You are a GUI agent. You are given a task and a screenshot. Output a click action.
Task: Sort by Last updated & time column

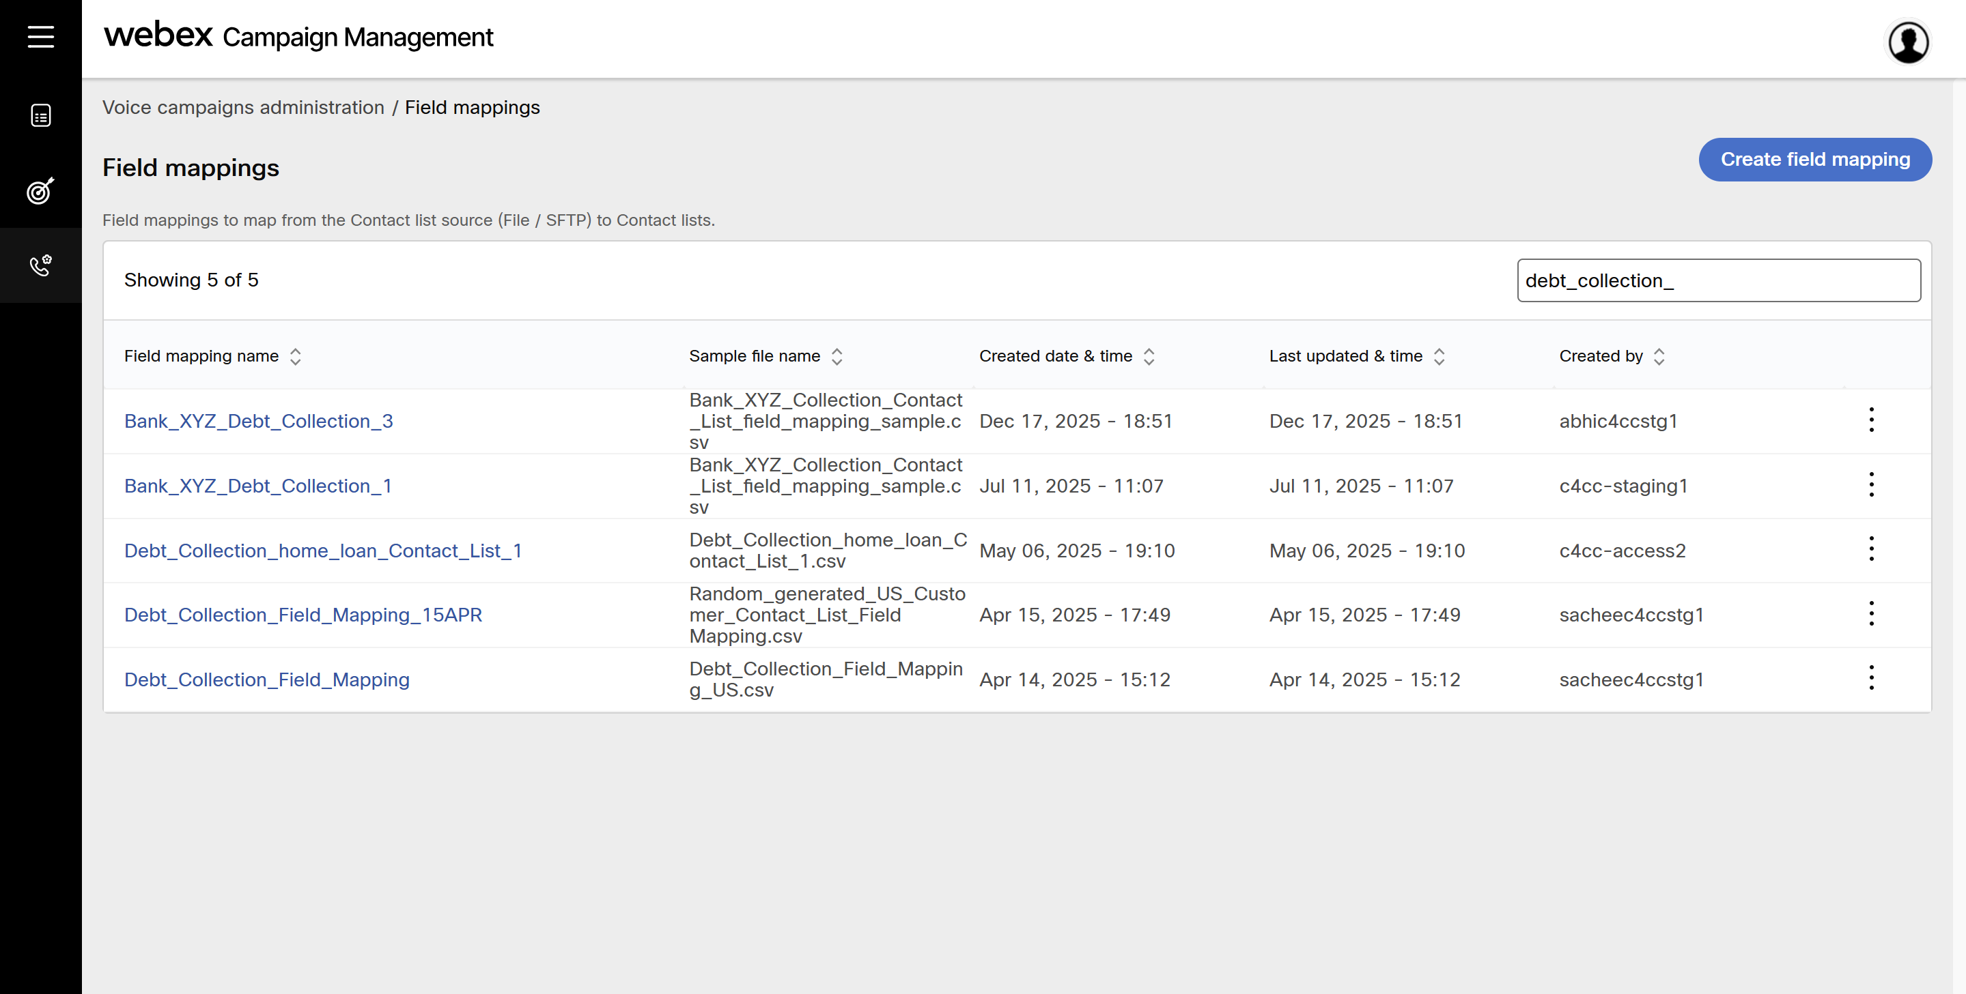pos(1439,356)
